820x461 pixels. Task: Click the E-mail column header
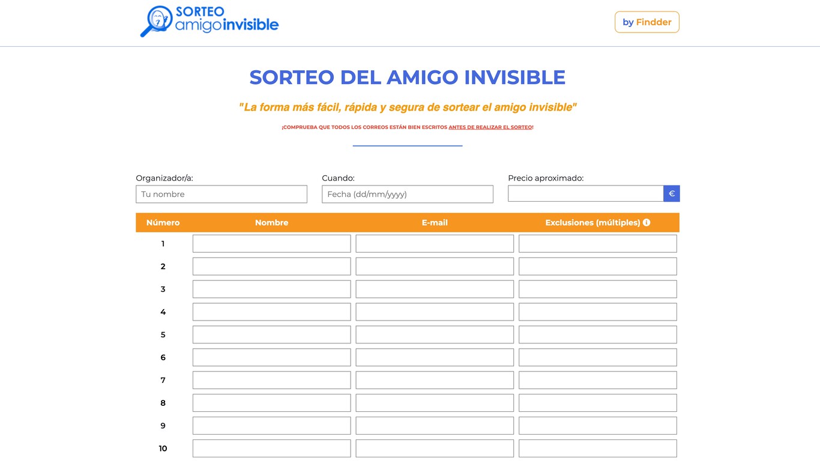click(x=435, y=222)
